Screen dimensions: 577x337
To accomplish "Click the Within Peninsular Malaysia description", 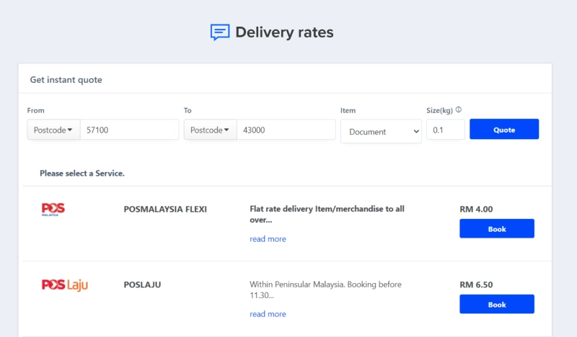I will click(x=325, y=289).
